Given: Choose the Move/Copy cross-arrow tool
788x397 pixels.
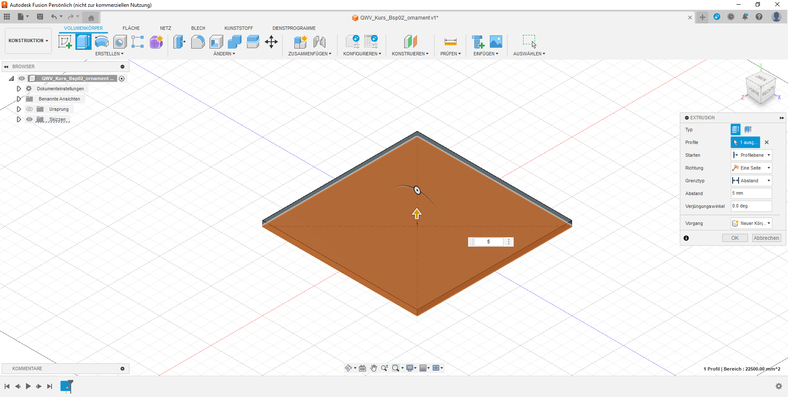Looking at the screenshot, I should [x=271, y=42].
